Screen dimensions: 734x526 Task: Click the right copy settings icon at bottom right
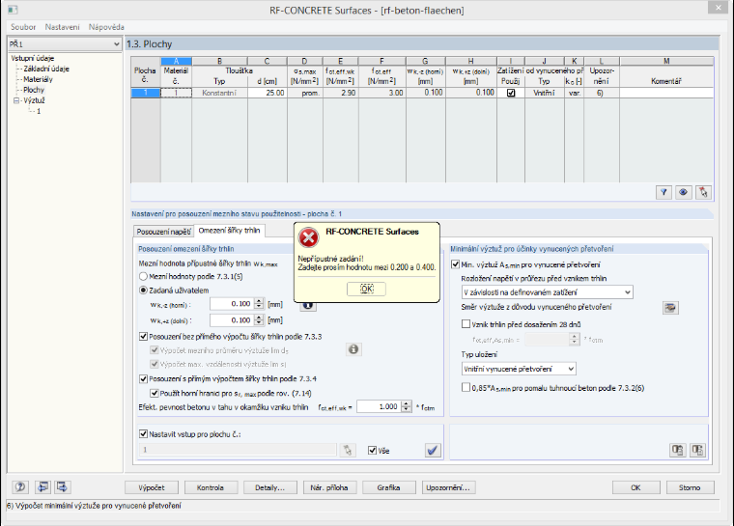click(x=697, y=450)
